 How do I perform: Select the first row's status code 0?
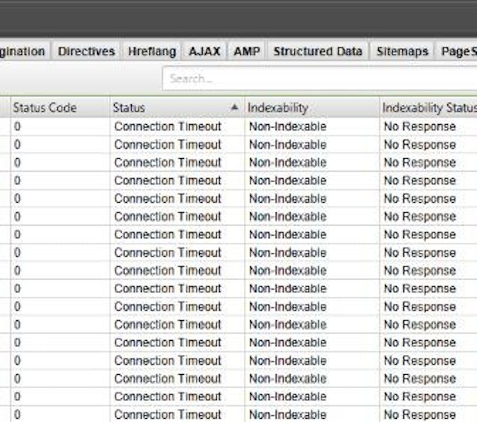click(x=17, y=126)
